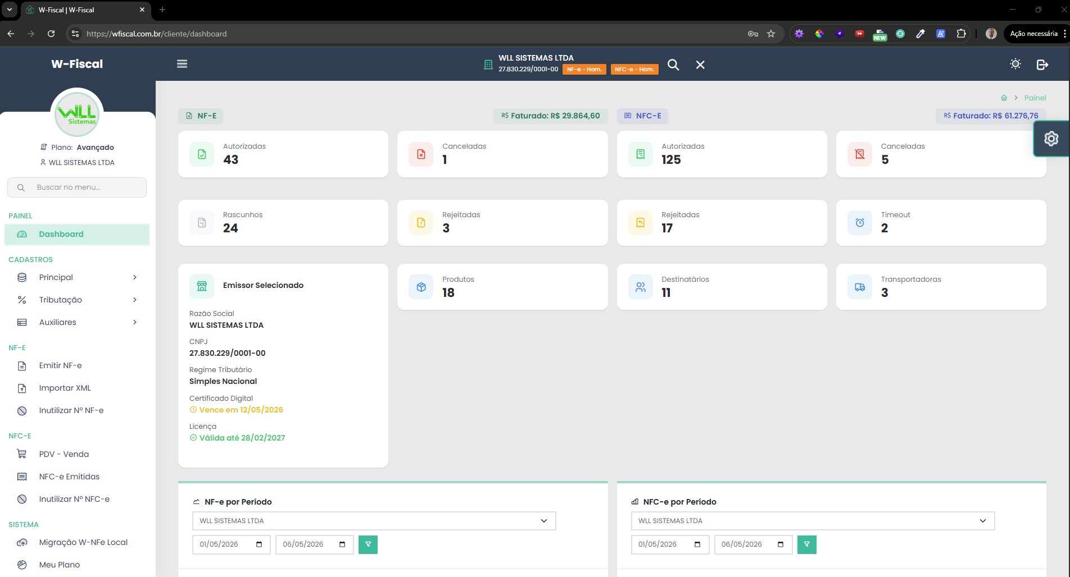1070x577 pixels.
Task: Click the Produtos box icon
Action: pyautogui.click(x=421, y=287)
